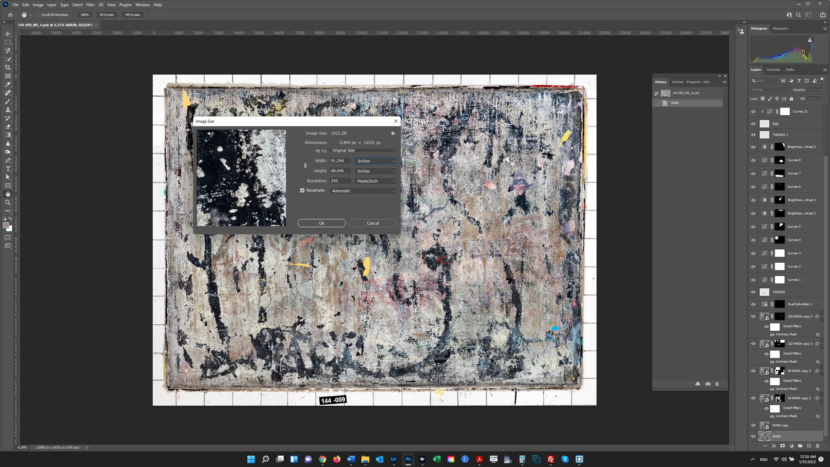Select the Eyedropper tool

tap(8, 84)
